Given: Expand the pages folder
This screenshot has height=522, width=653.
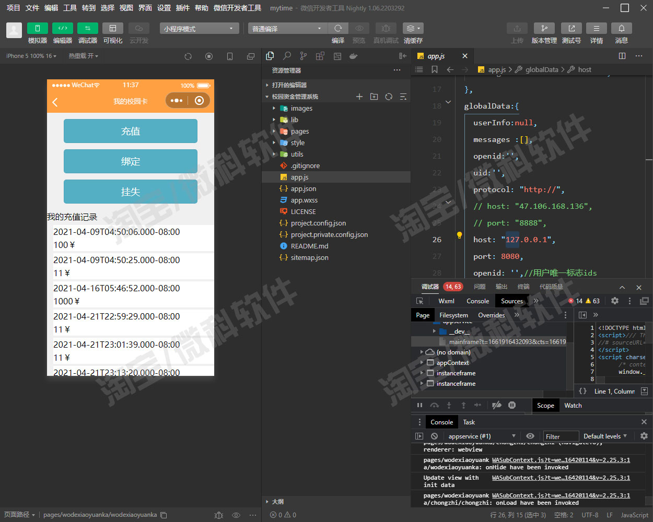Looking at the screenshot, I should coord(336,131).
